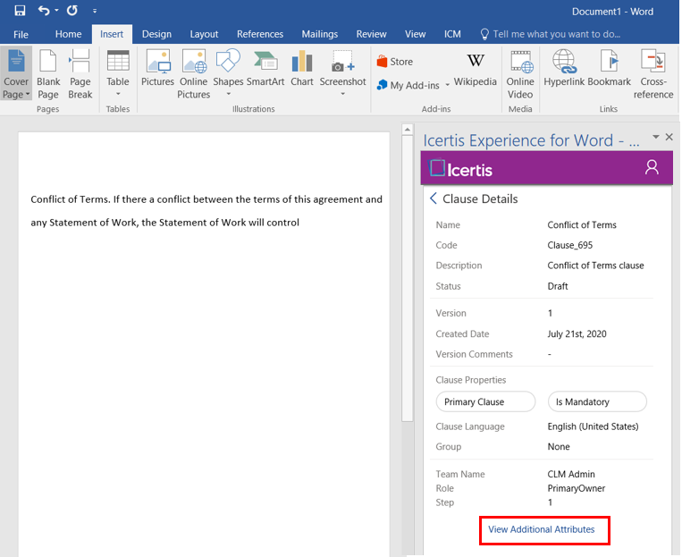The width and height of the screenshot is (682, 557).
Task: Insert a Blank Page
Action: 48,73
